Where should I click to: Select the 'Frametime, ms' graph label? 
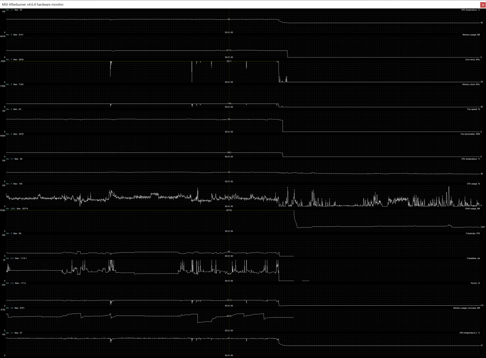473,258
